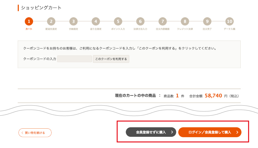258x148 pixels.
Task: Click ログイン／会員登録して購入 button
Action: coord(209,132)
